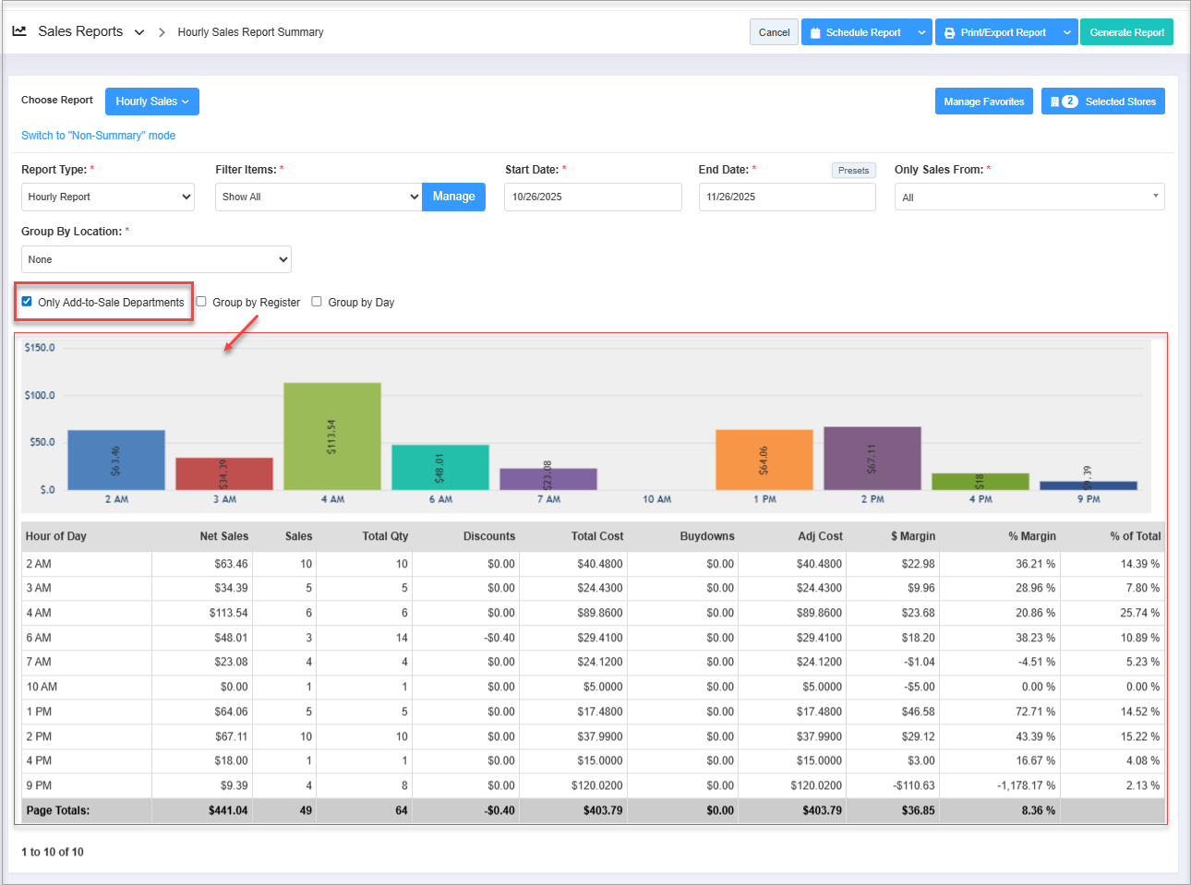Click the green 4 AM chart bar

[332, 436]
